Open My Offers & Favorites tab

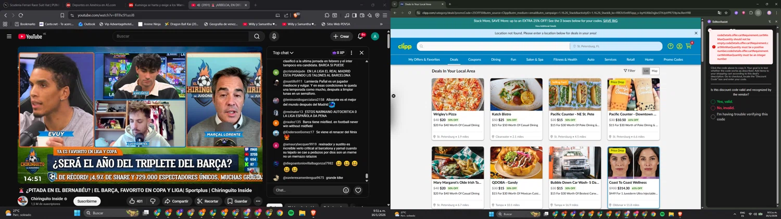click(x=424, y=60)
